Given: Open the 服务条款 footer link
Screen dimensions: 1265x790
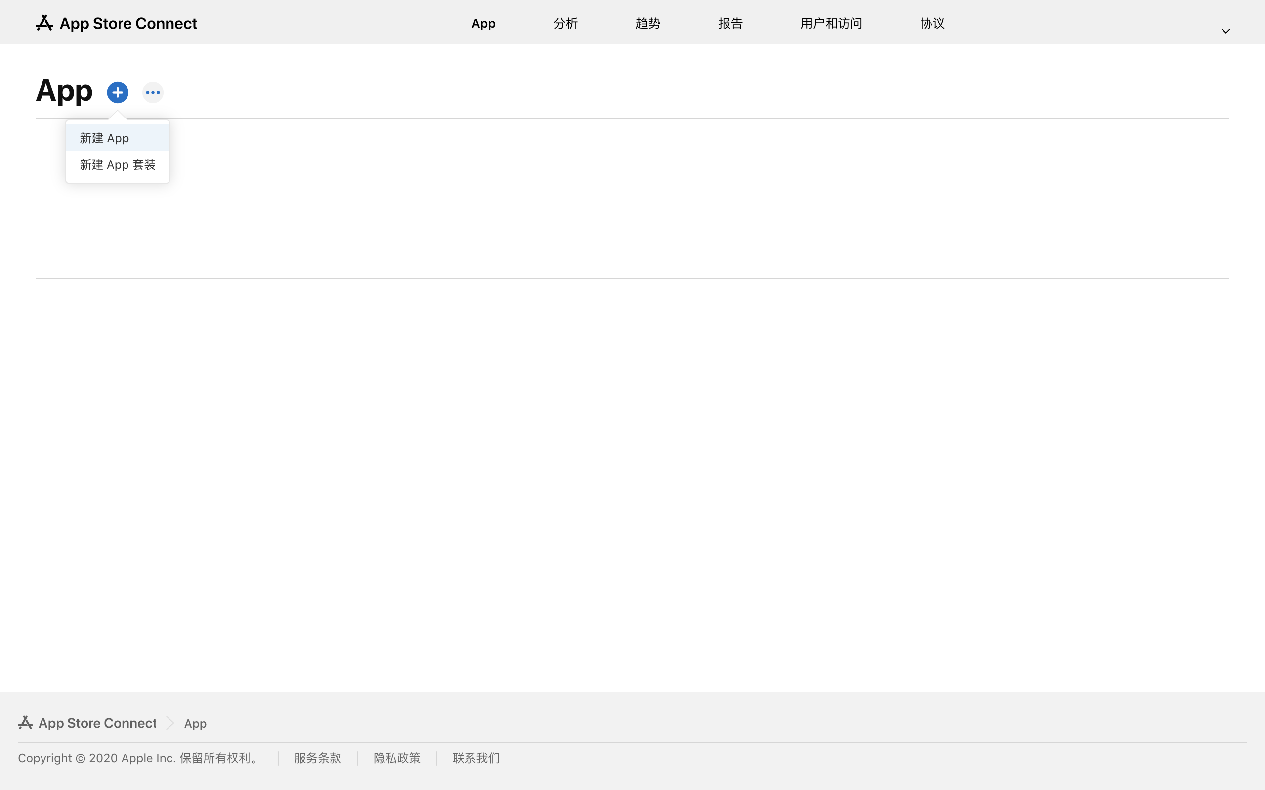Looking at the screenshot, I should (318, 758).
